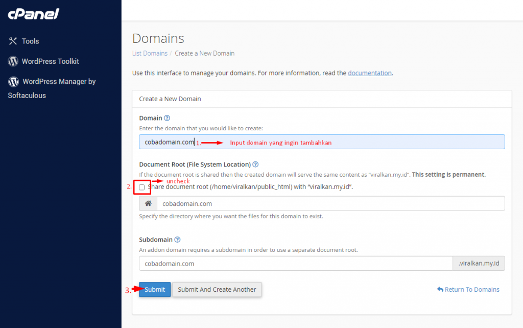
Task: Click the back arrow next to Return To Domains
Action: click(x=440, y=289)
